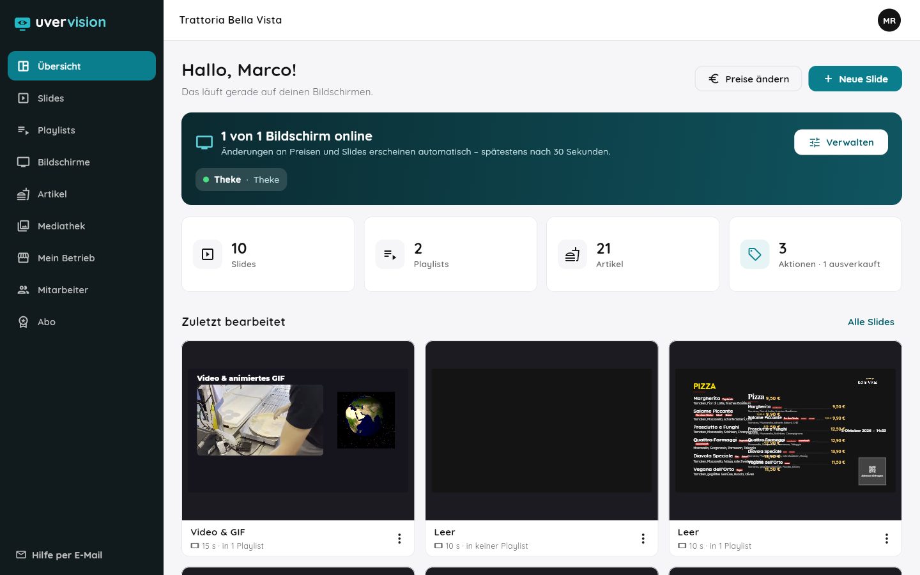This screenshot has height=575, width=920.
Task: Click the Mein Betrieb storefront icon
Action: tap(23, 257)
